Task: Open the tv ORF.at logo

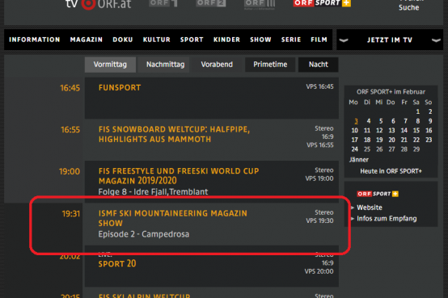Action: (99, 4)
